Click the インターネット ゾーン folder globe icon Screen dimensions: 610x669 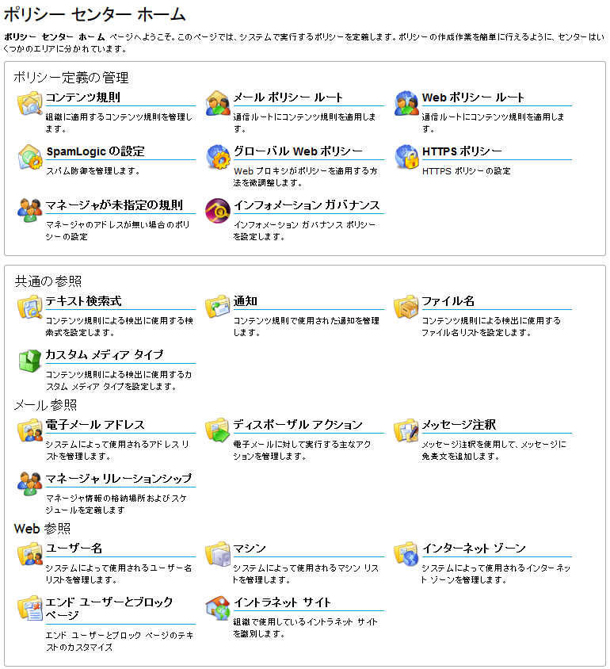click(406, 554)
